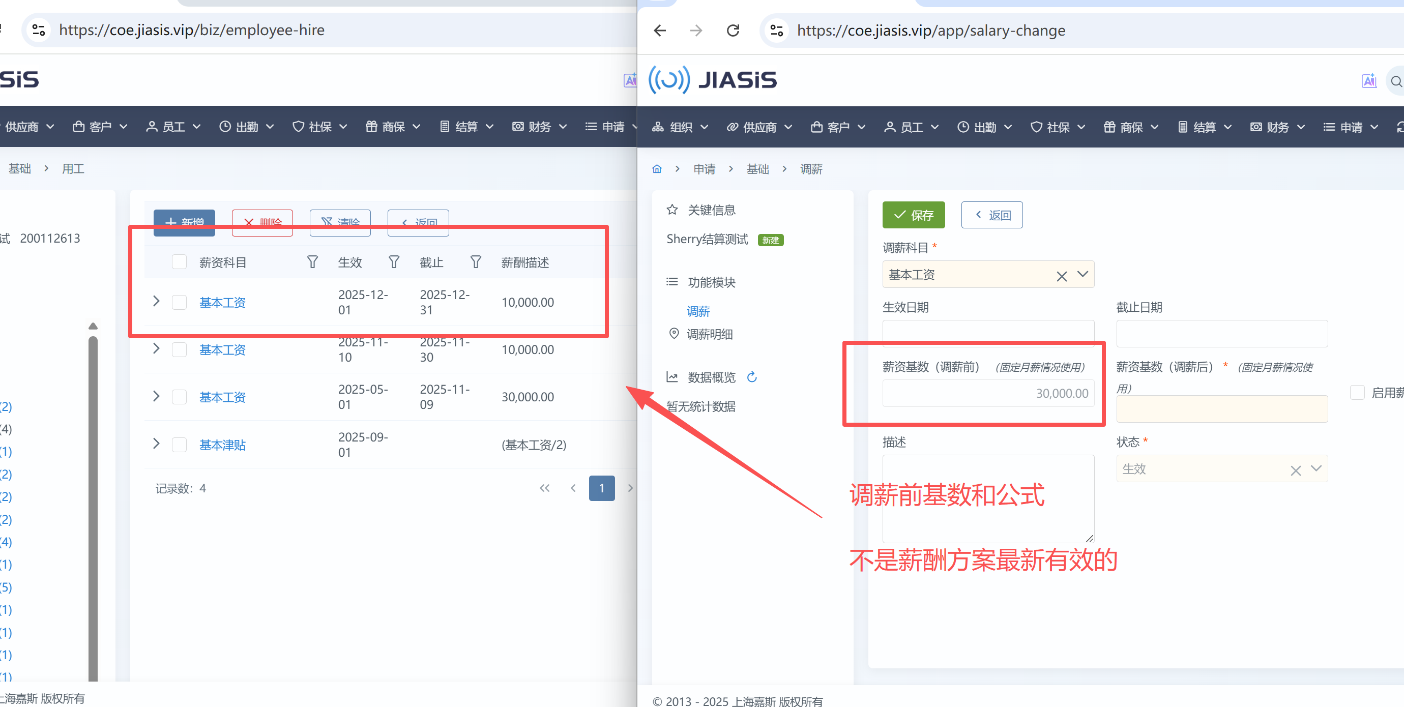The image size is (1404, 707).
Task: Refresh the 数据概览 statistics
Action: (752, 377)
